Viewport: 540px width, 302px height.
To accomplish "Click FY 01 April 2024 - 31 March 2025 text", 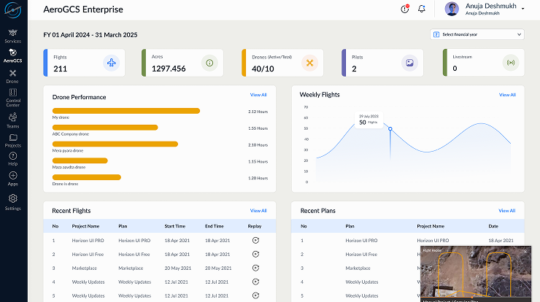I will tap(90, 35).
